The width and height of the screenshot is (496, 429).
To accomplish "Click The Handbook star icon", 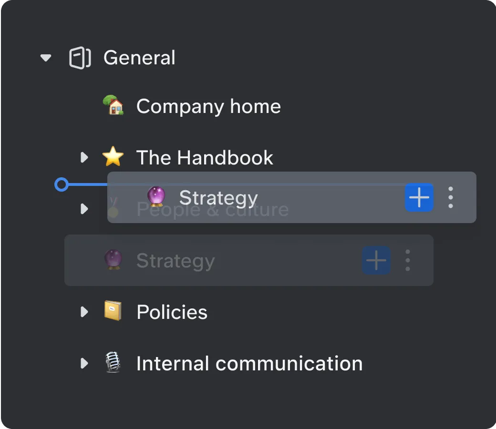I will click(113, 157).
